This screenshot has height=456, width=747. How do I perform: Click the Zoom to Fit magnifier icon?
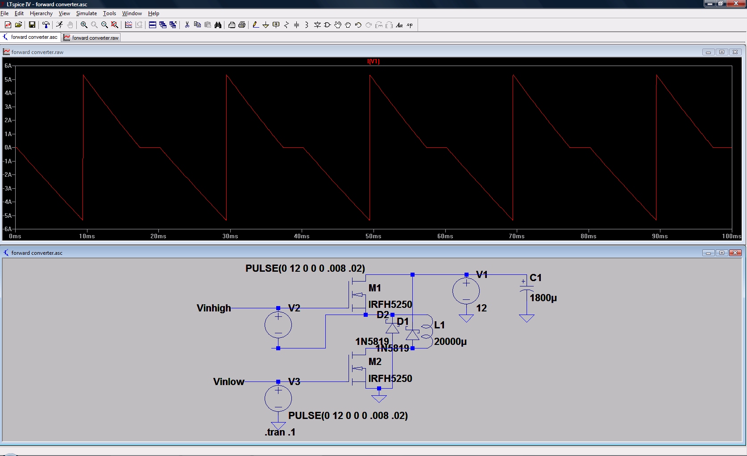click(115, 25)
